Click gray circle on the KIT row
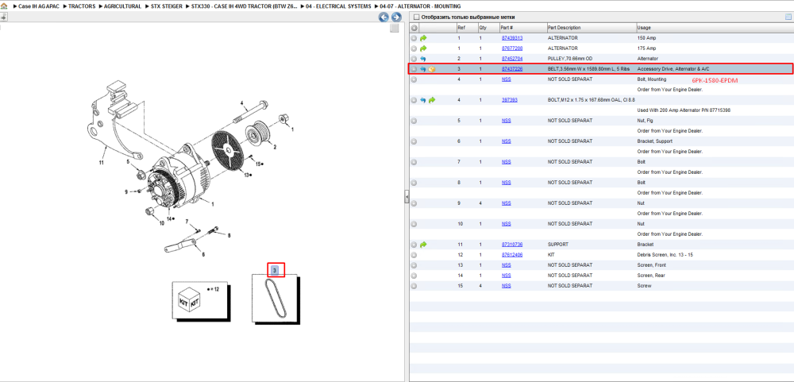The height and width of the screenshot is (382, 794). tap(414, 255)
